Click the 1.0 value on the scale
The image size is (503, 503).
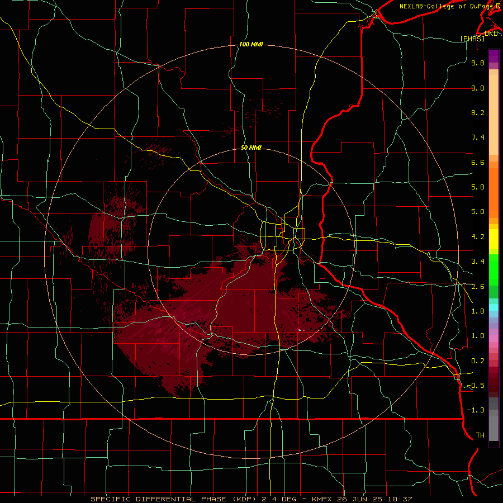pos(478,336)
